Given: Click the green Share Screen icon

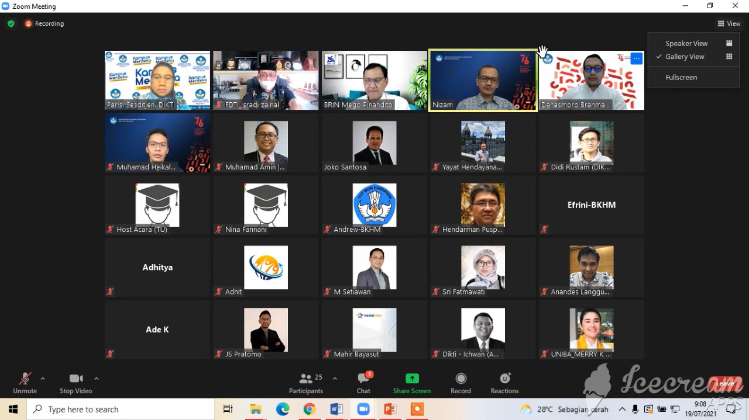Looking at the screenshot, I should click(412, 379).
